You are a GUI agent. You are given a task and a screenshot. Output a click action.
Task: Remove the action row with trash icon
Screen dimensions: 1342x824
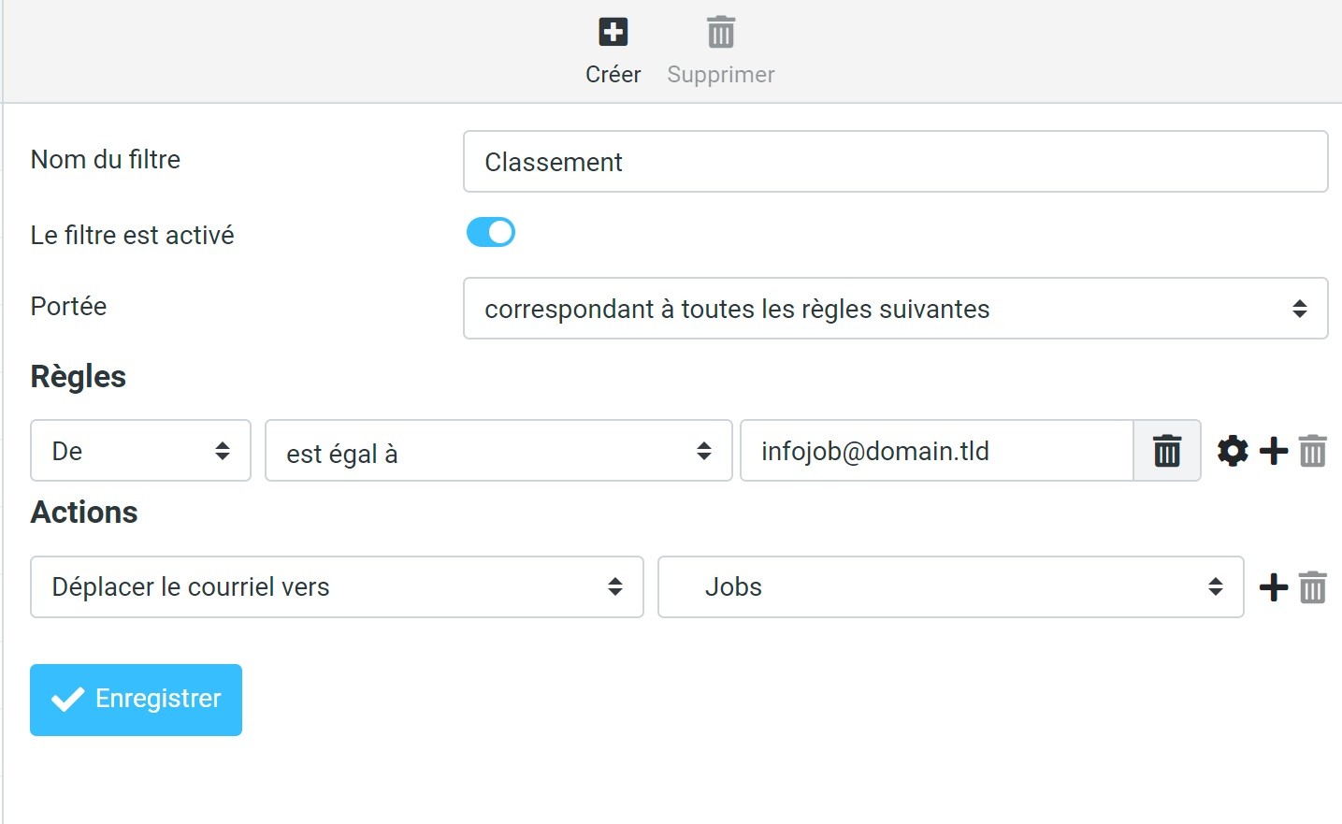click(1312, 587)
